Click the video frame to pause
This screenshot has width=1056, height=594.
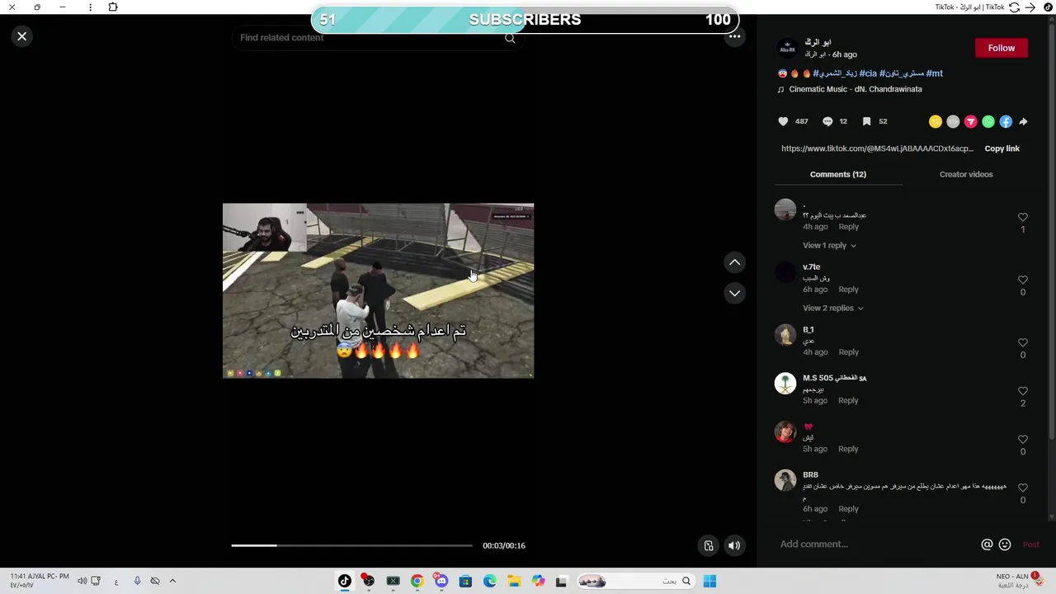point(378,290)
